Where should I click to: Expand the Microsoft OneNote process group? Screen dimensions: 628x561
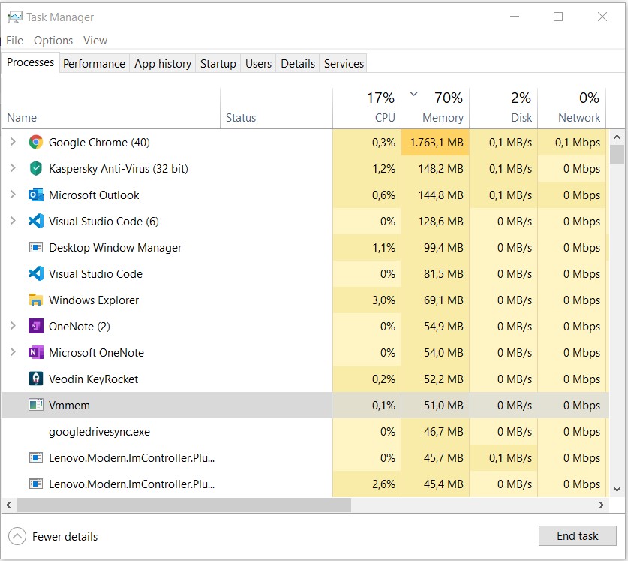pos(13,352)
